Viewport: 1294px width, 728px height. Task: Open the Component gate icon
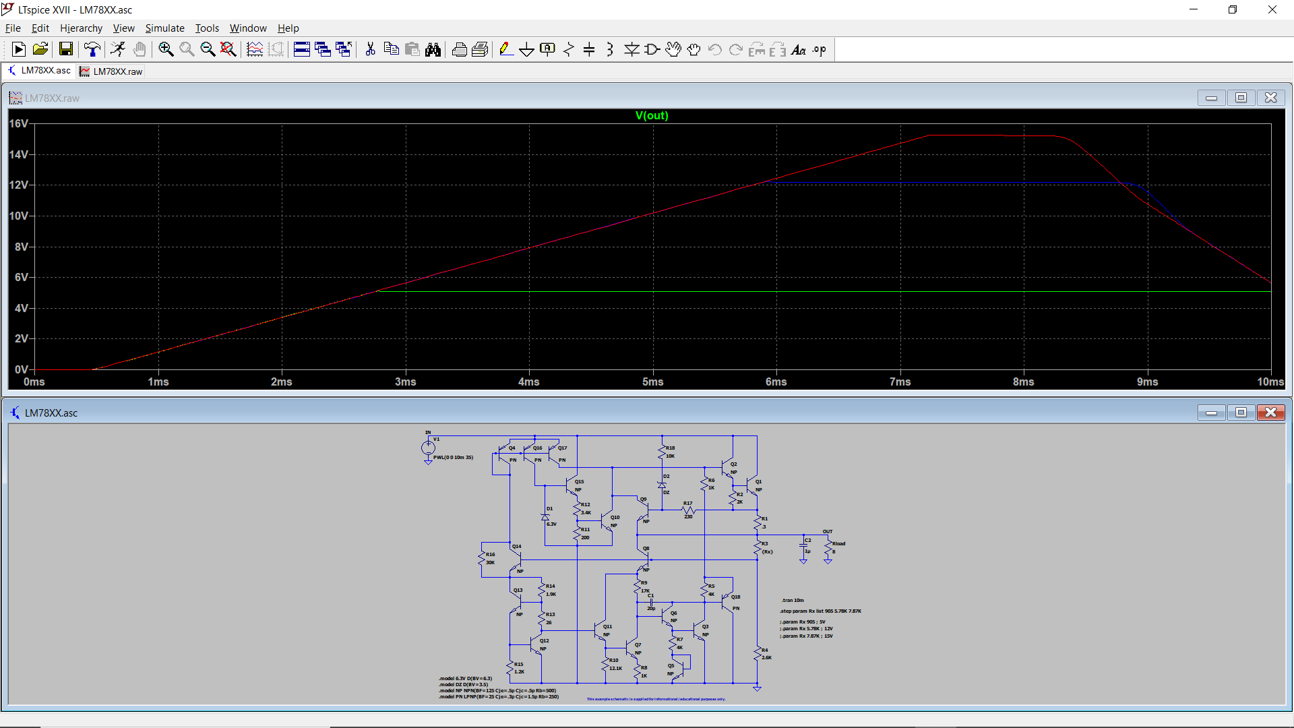[x=652, y=49]
